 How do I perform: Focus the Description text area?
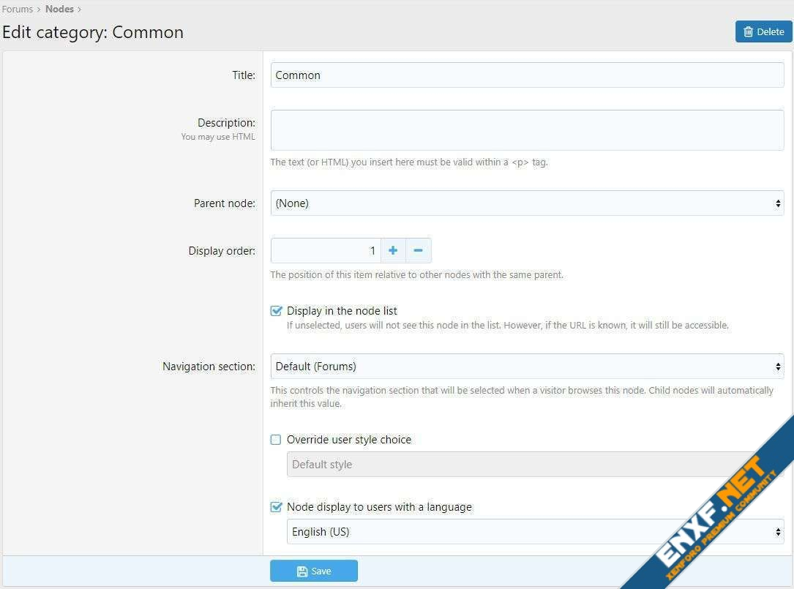pyautogui.click(x=527, y=130)
